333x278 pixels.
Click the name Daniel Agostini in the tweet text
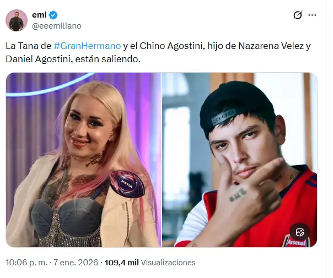[37, 59]
